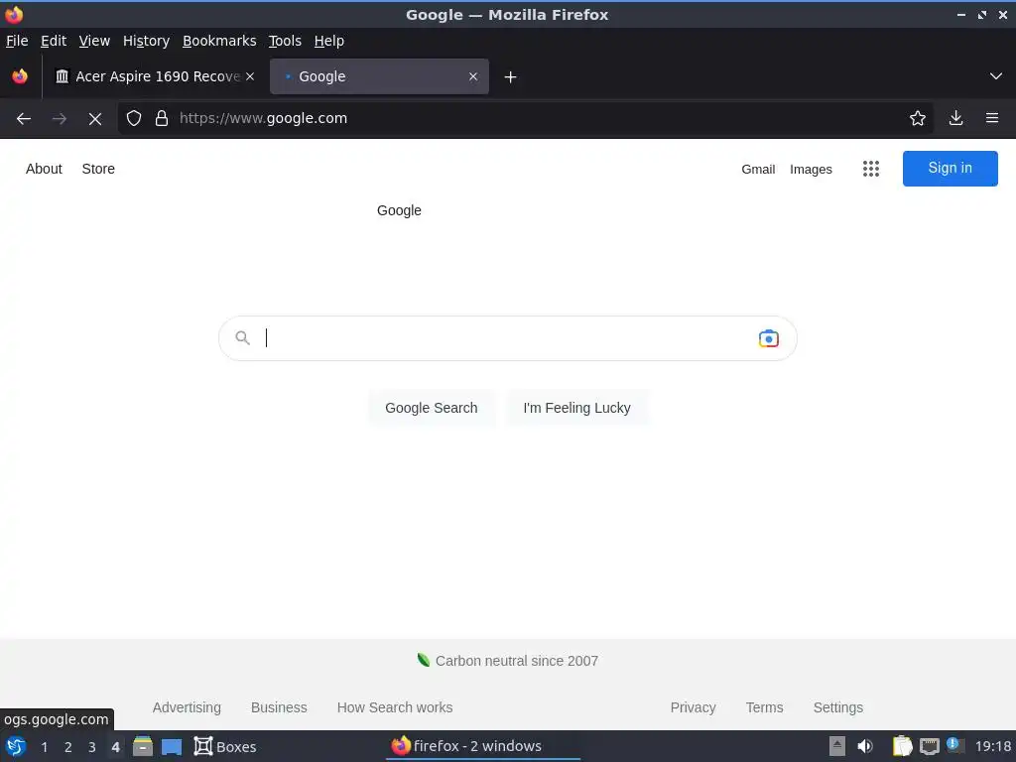This screenshot has width=1016, height=762.
Task: Switch to workspace 1
Action: coord(44,747)
